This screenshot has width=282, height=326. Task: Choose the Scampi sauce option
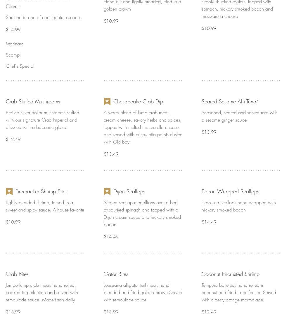click(x=13, y=55)
